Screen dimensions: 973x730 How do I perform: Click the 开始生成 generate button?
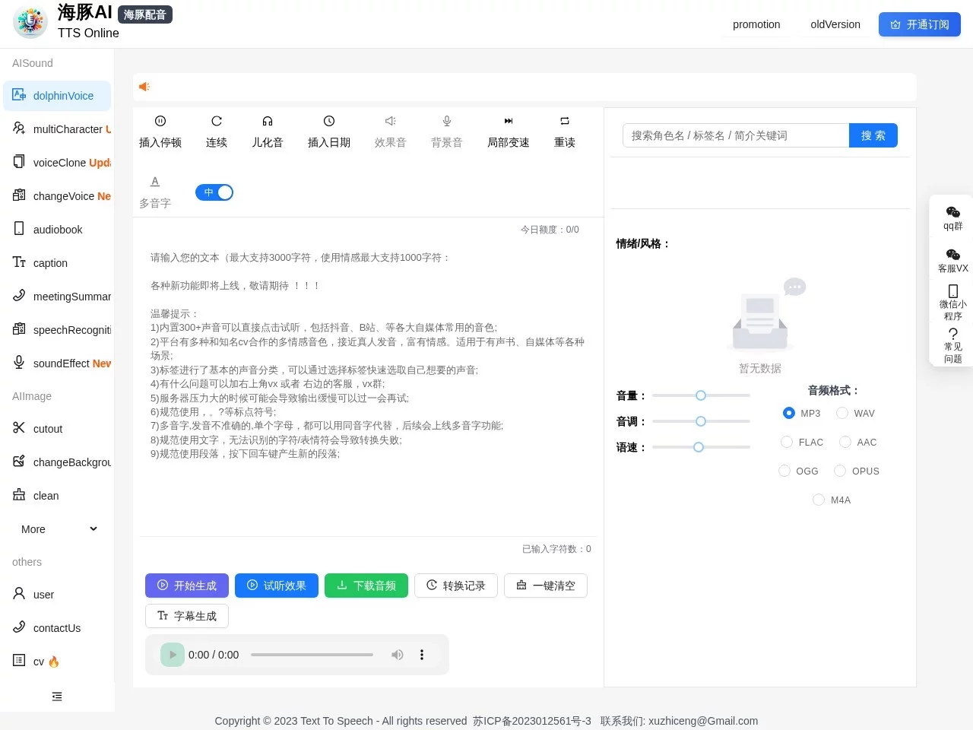point(186,586)
